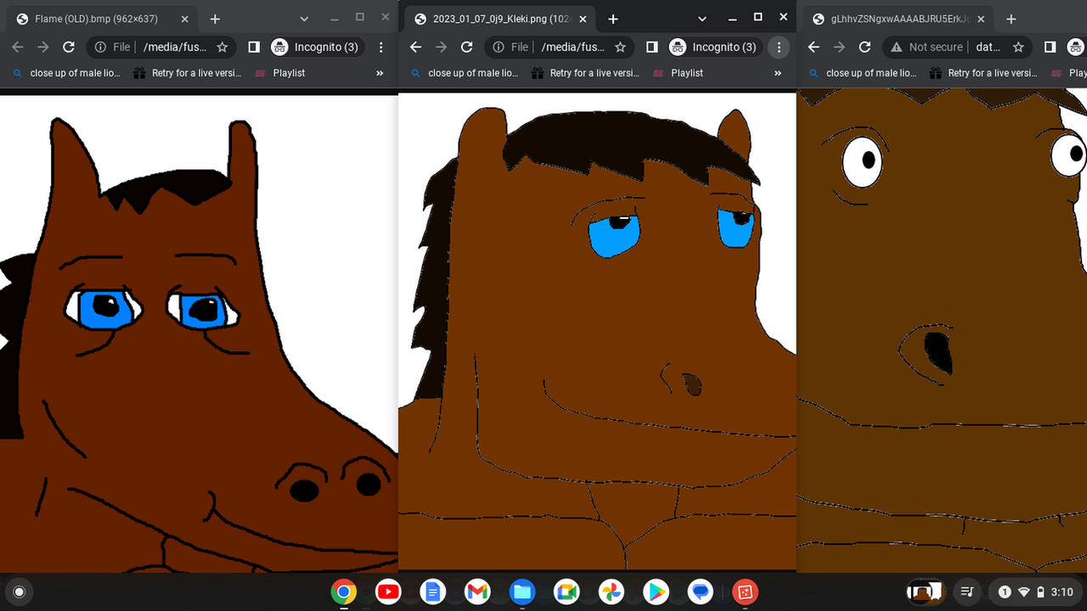
Task: Click Forward arrow in the right window
Action: (x=841, y=48)
